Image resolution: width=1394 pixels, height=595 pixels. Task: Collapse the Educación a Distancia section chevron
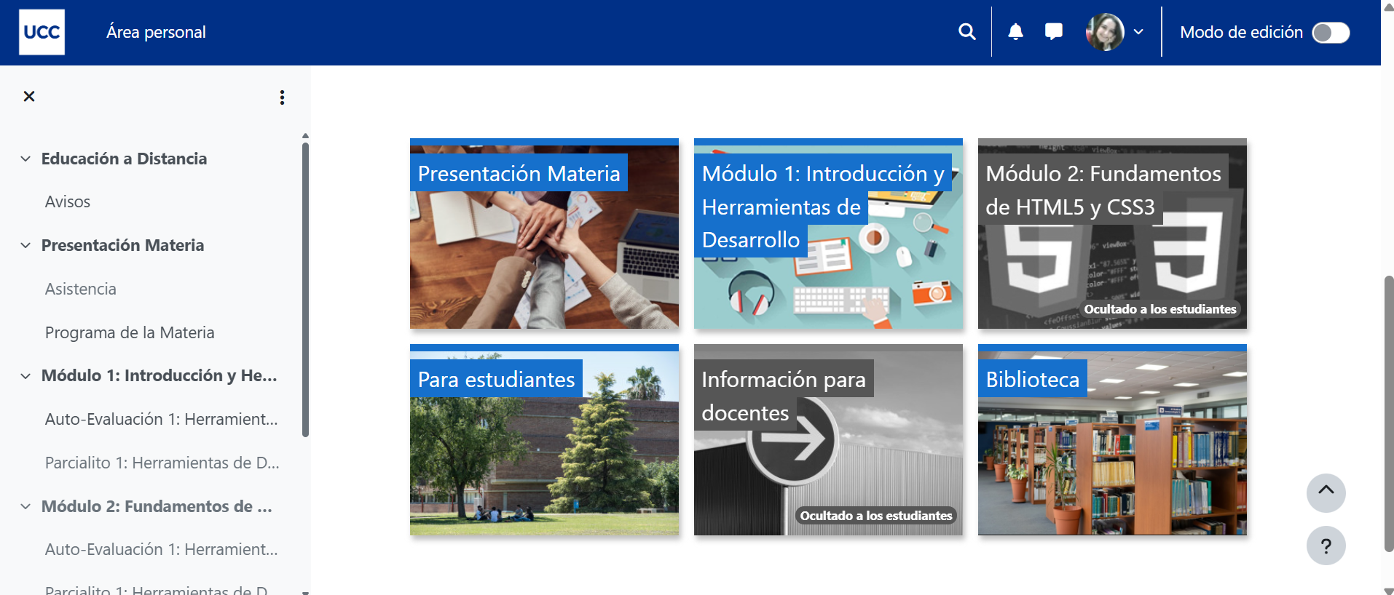[25, 159]
